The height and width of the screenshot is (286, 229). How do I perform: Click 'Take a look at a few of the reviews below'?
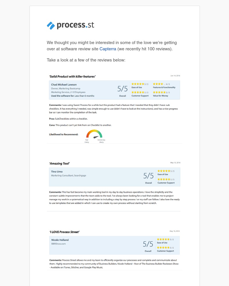click(86, 60)
